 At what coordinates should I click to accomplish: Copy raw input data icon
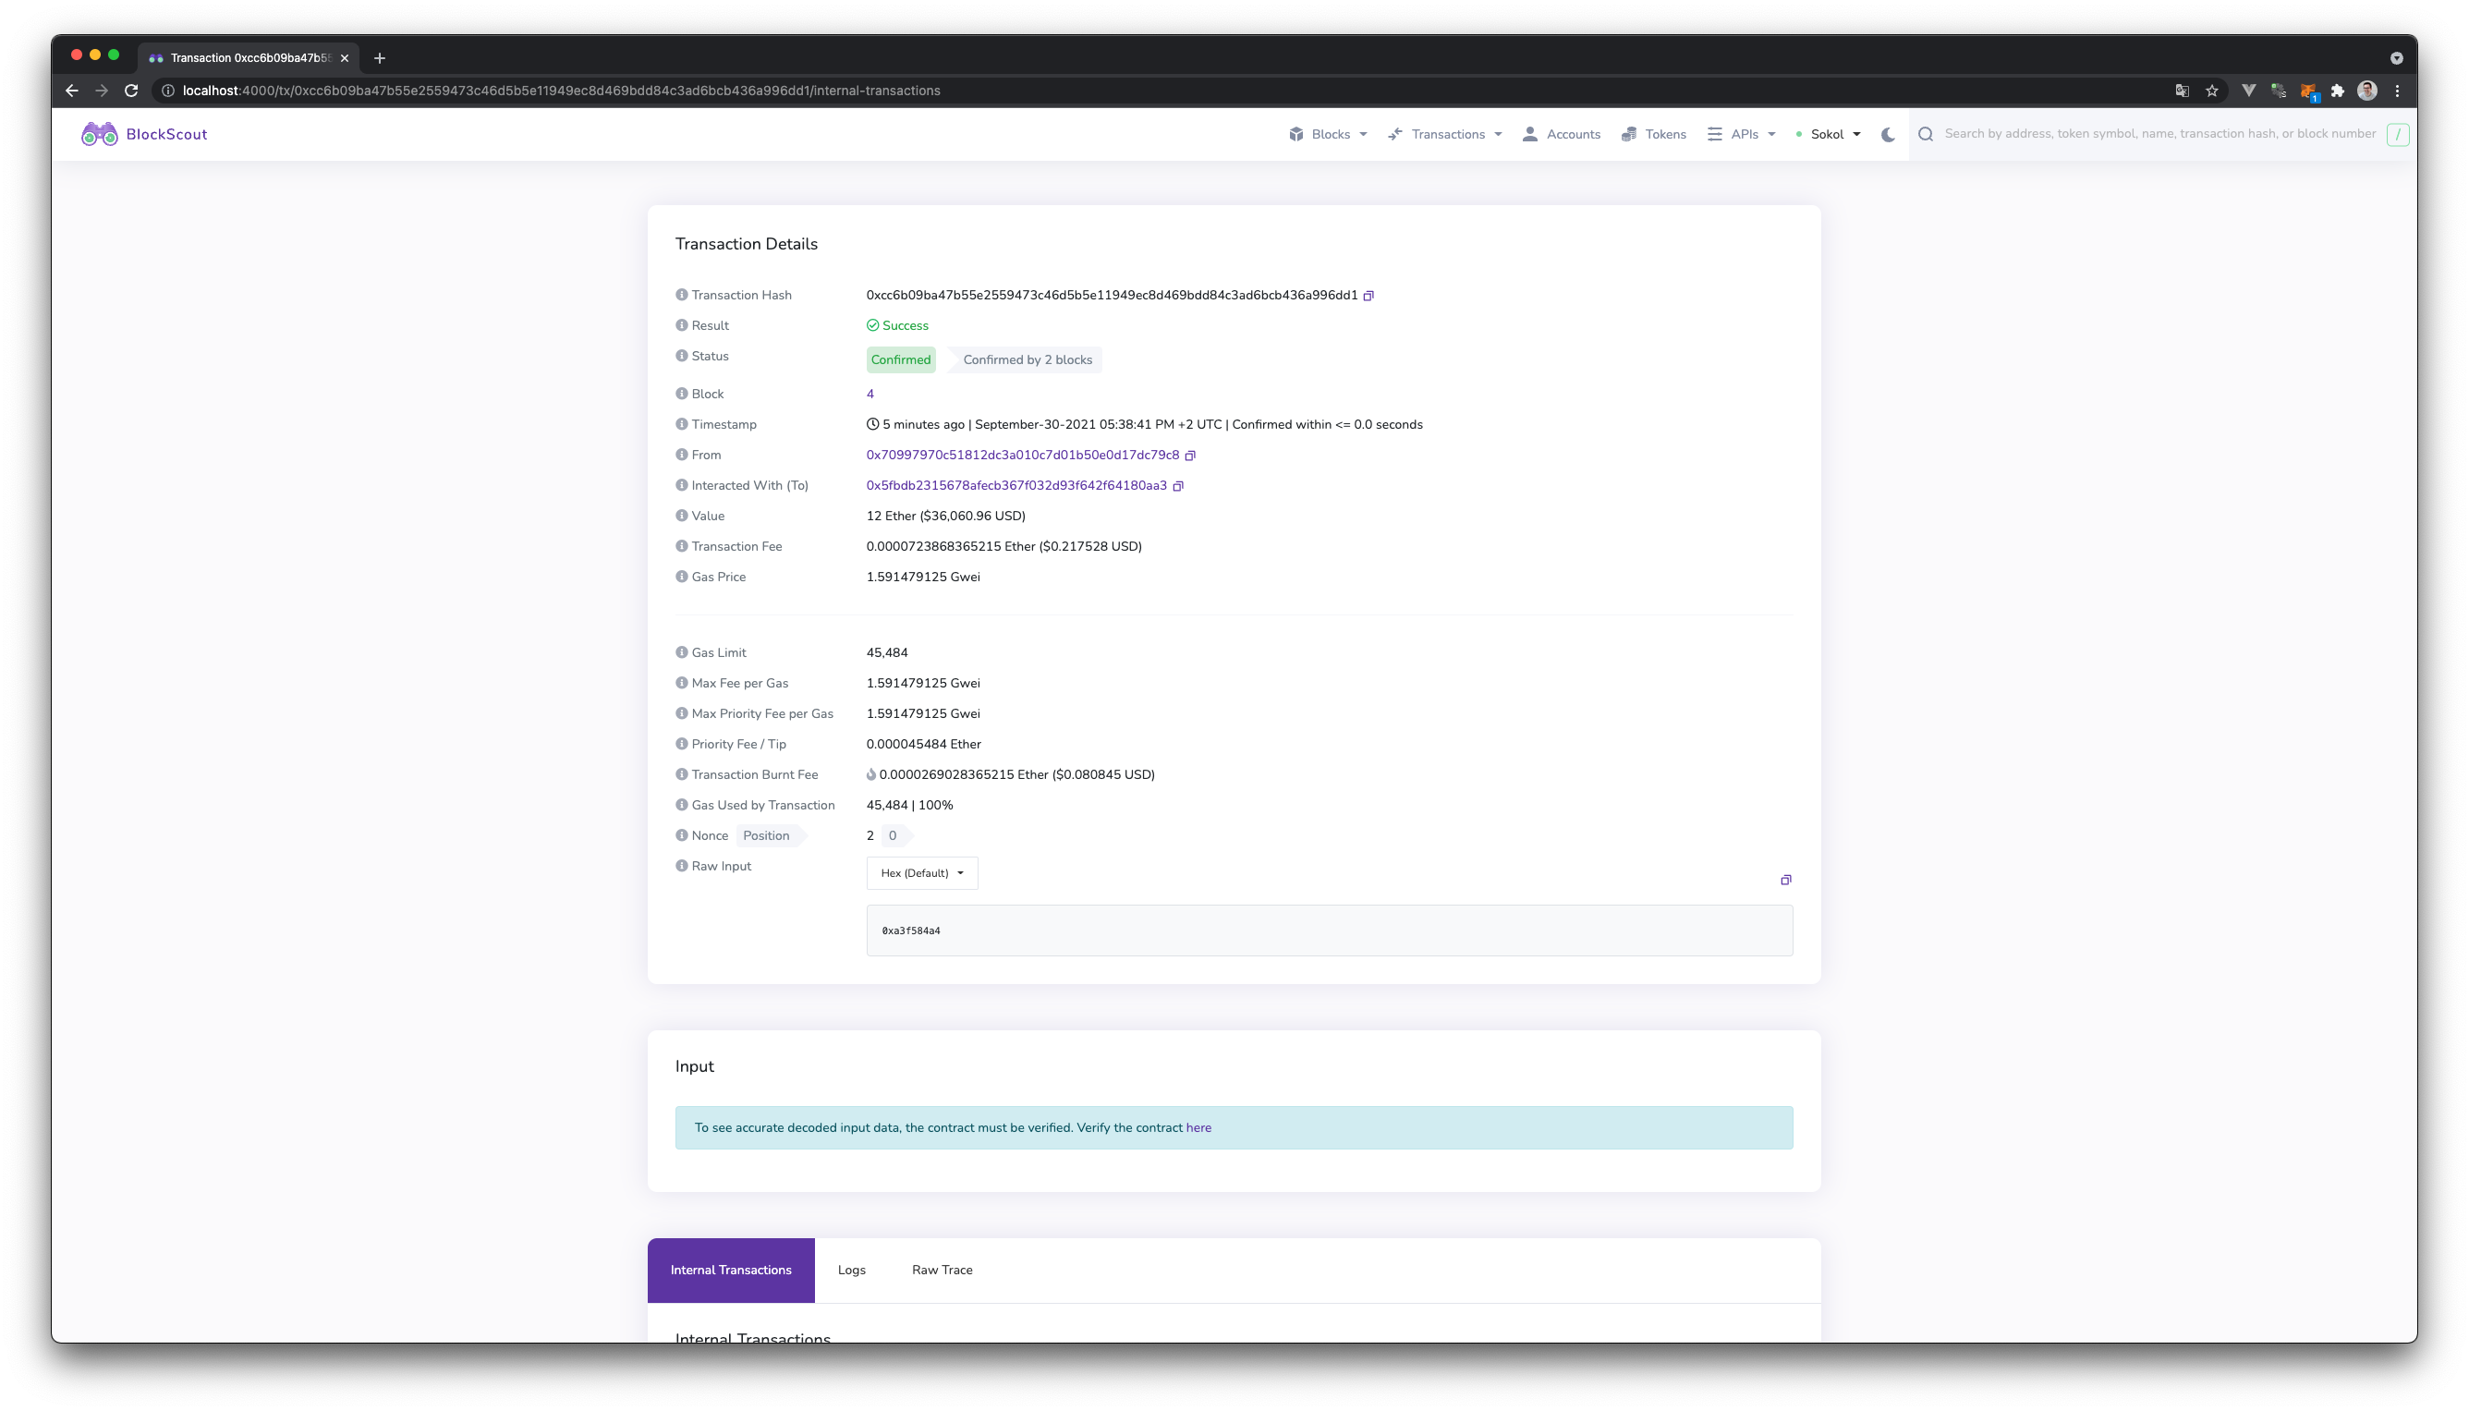[x=1785, y=880]
